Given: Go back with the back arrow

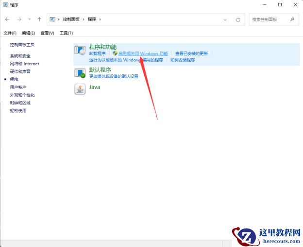Looking at the screenshot, I should (x=7, y=19).
